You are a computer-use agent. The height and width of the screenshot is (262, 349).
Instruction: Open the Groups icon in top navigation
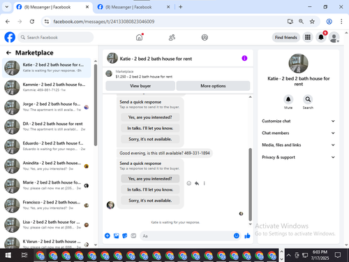(205, 37)
